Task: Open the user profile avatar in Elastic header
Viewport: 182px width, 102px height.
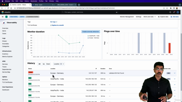Action: pyautogui.click(x=178, y=12)
